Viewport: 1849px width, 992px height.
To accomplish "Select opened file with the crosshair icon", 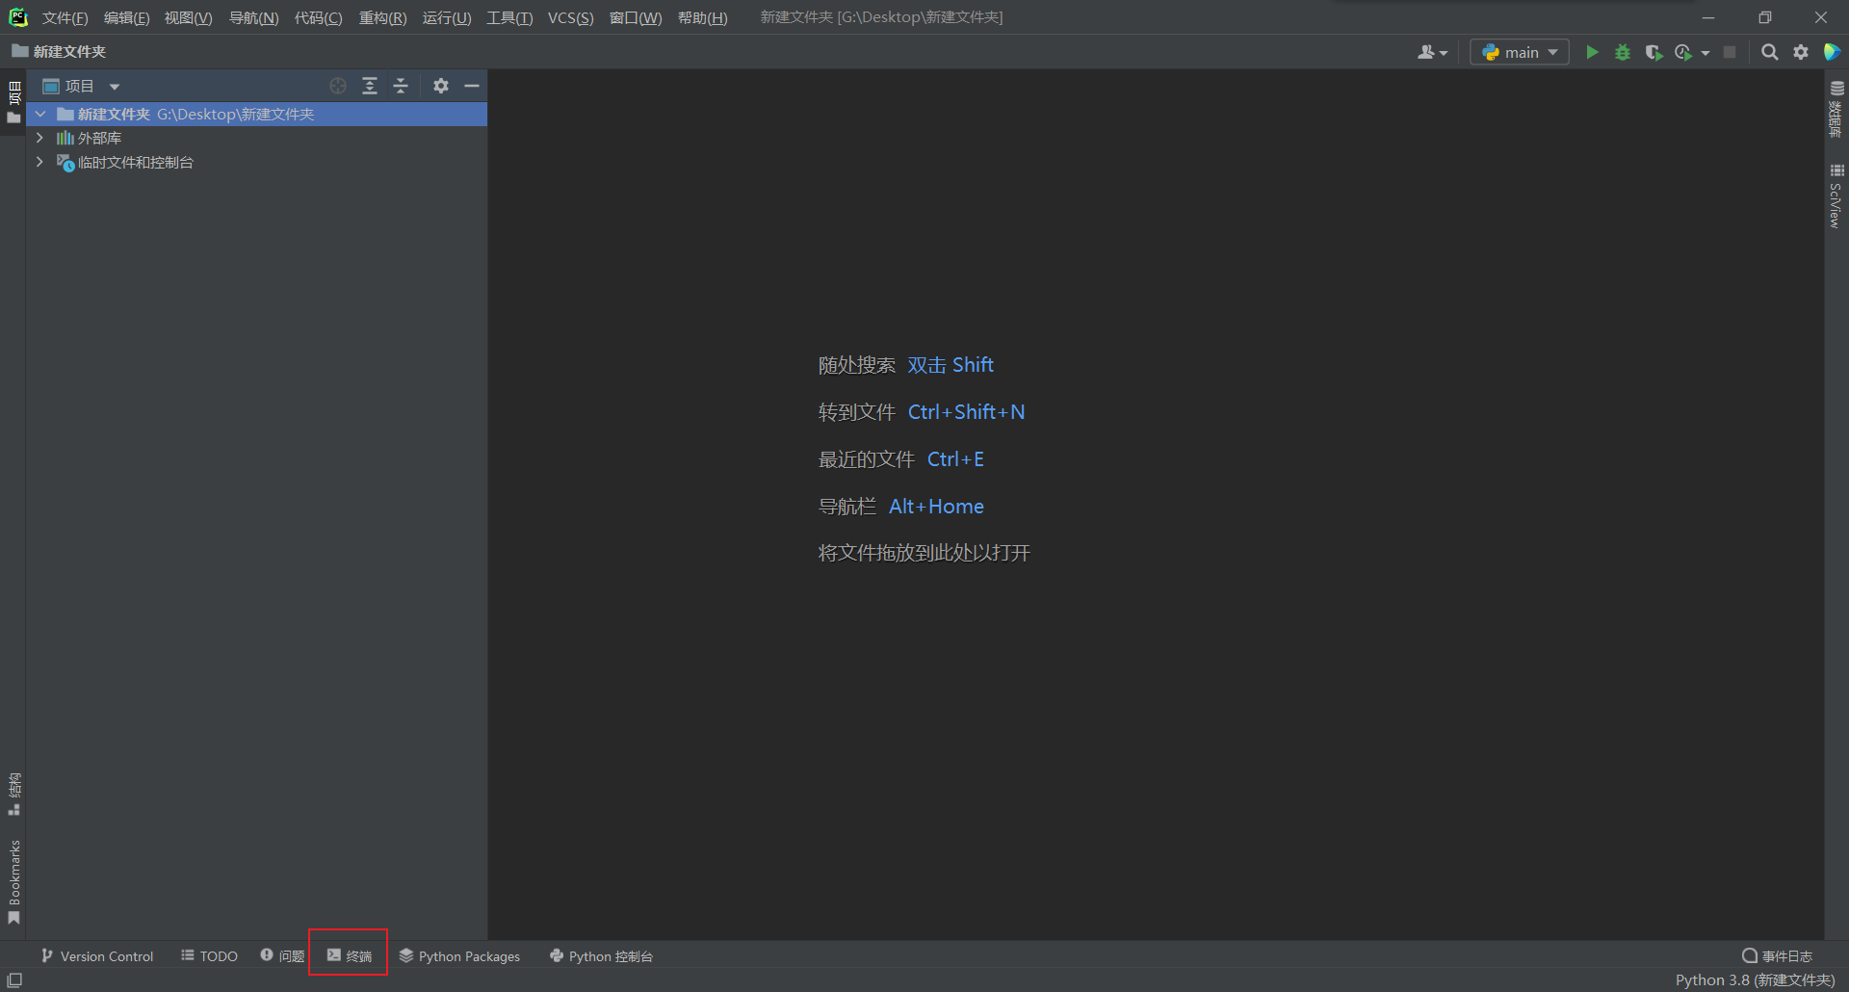I will coord(338,86).
